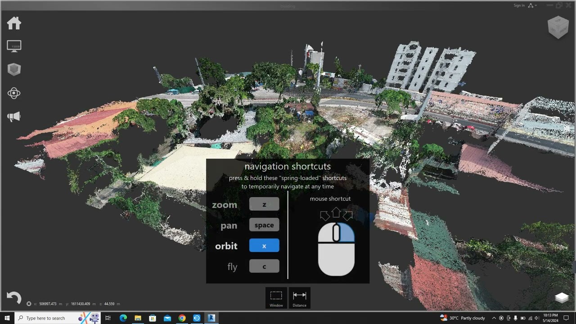Click the 'mouse shortcut' label text

[x=330, y=198]
